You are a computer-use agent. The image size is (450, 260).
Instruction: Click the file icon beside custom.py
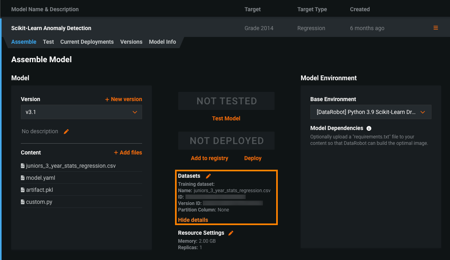[x=23, y=202]
